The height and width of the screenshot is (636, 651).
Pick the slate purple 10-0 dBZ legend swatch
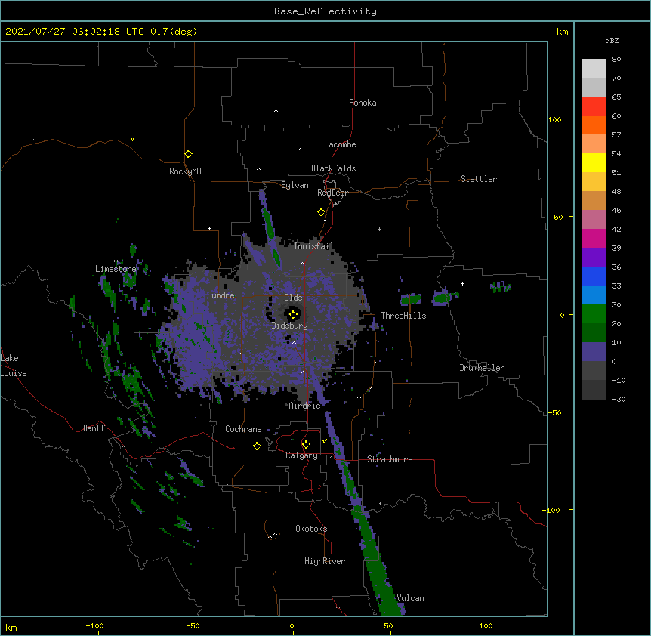tap(594, 352)
